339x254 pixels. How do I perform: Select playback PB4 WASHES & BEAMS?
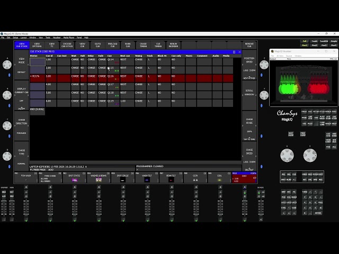pyautogui.click(x=99, y=178)
